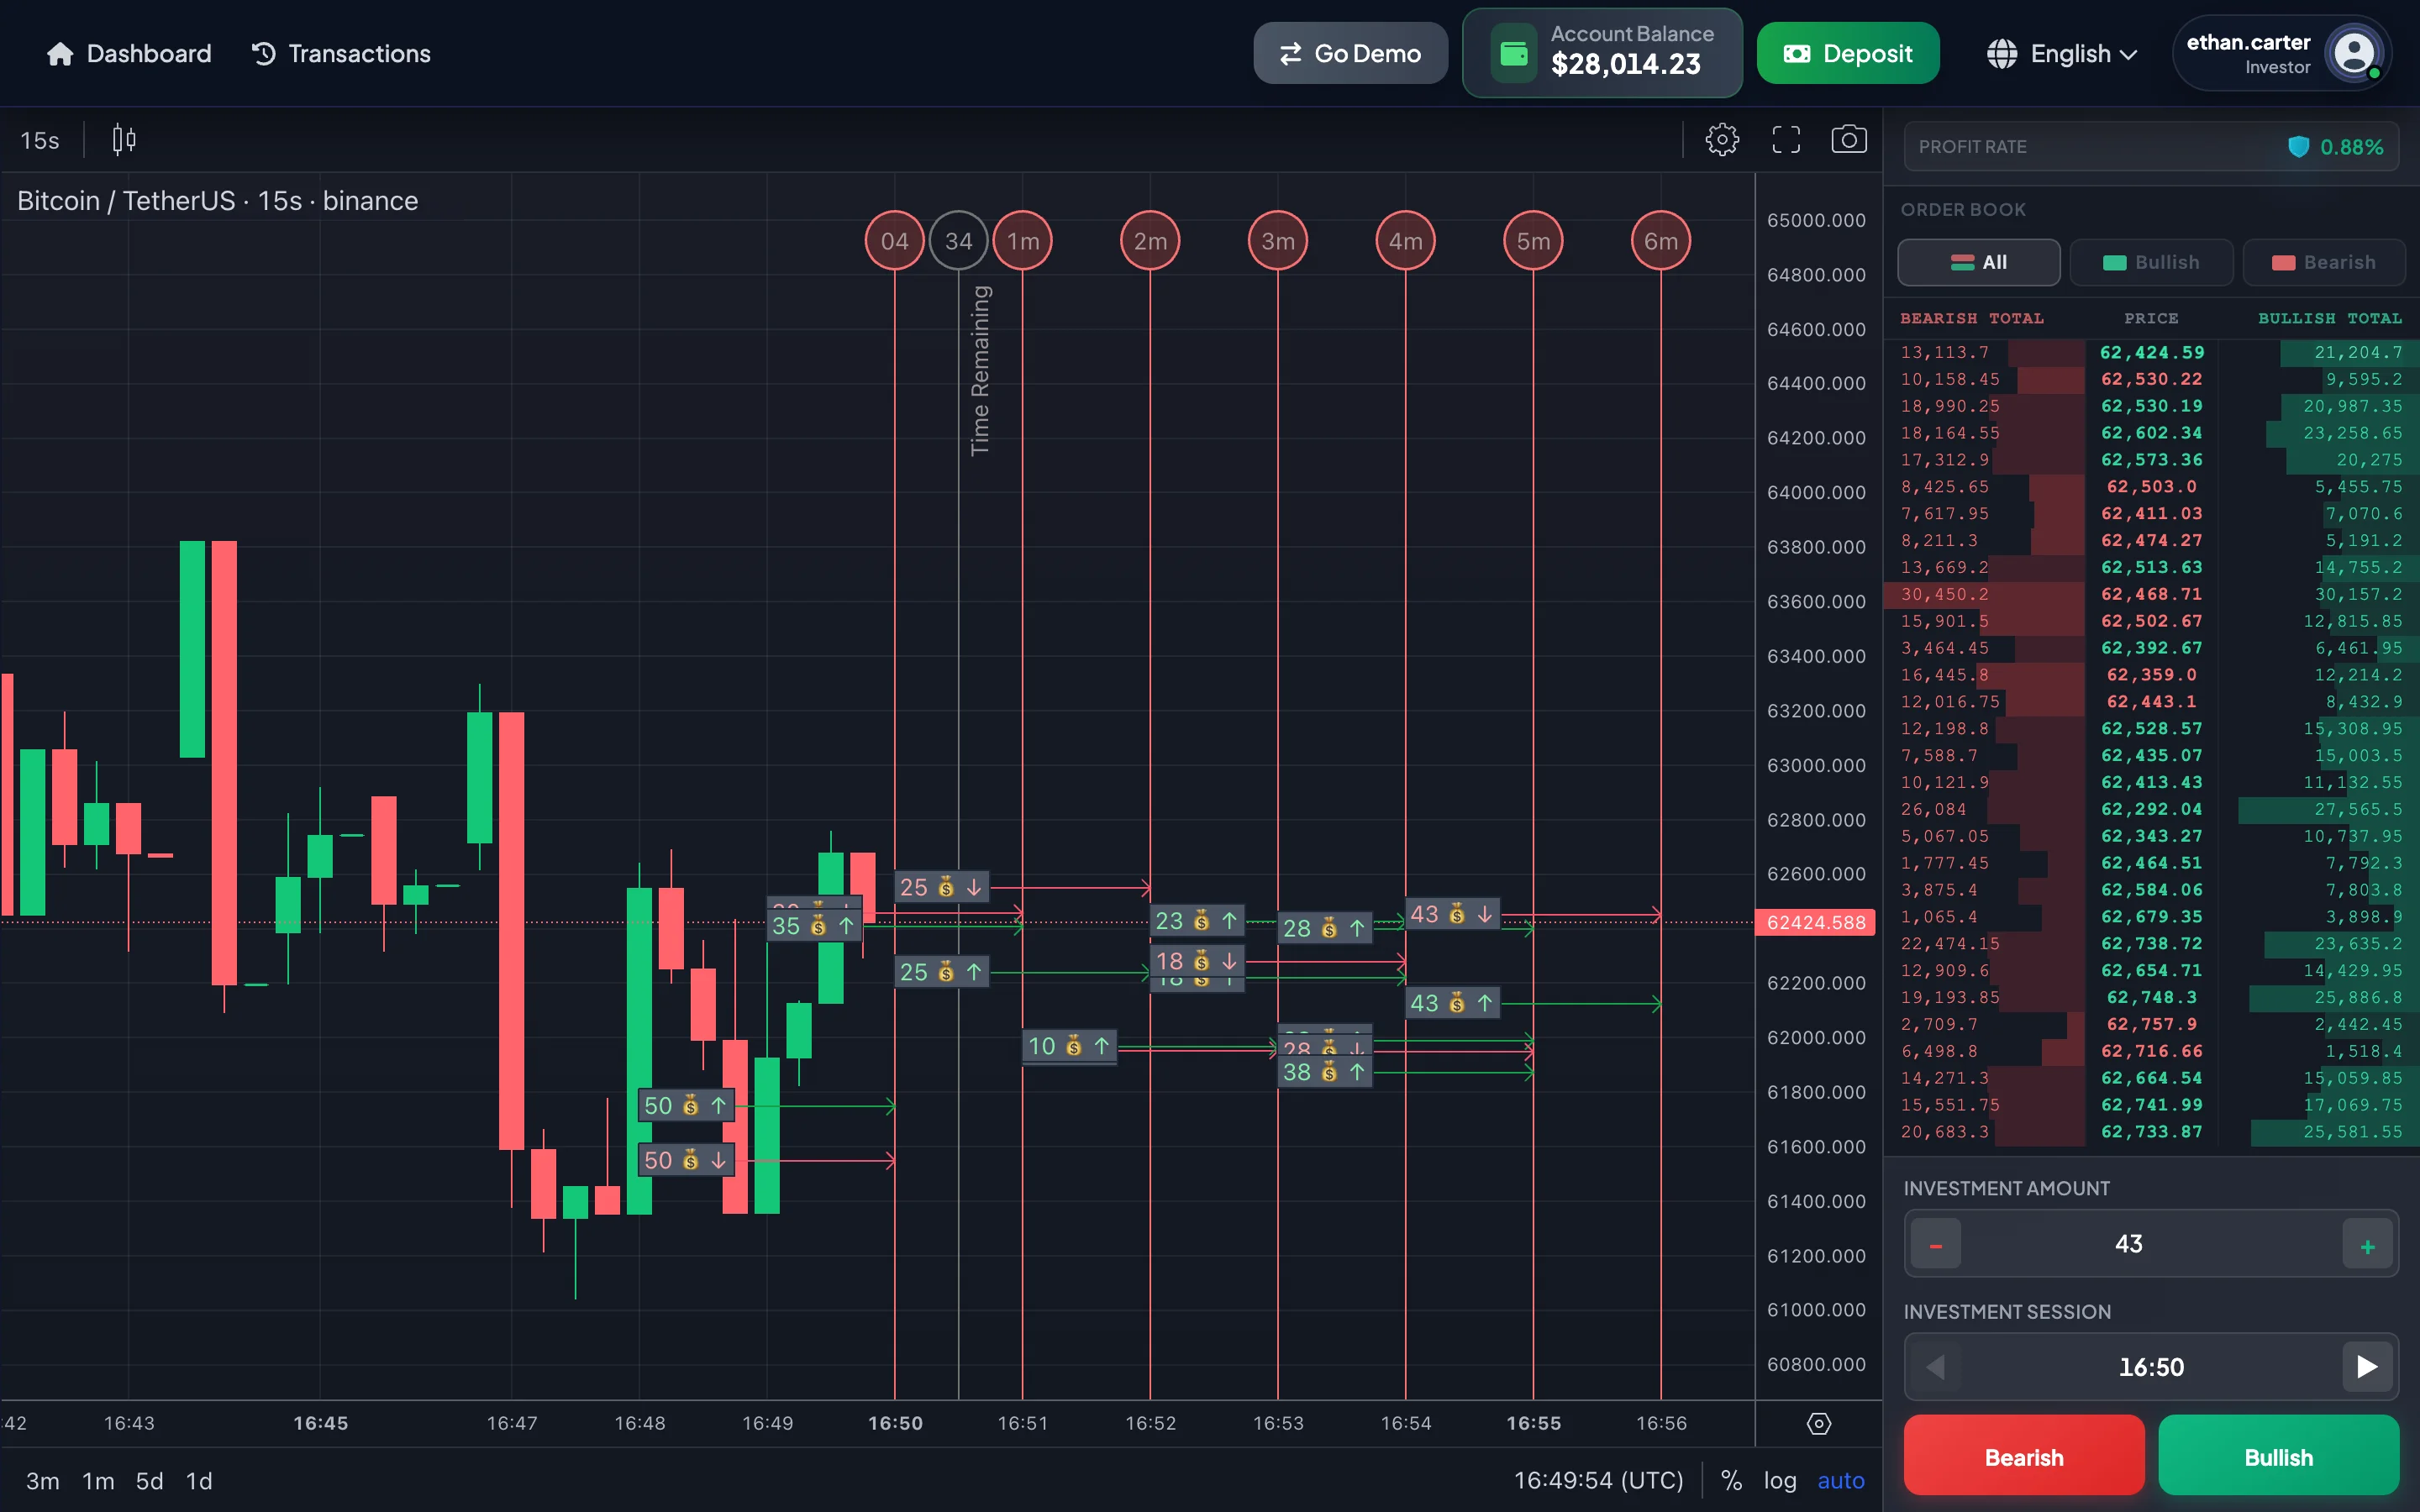The image size is (2420, 1512).
Task: Toggle log scale mode
Action: [x=1780, y=1481]
